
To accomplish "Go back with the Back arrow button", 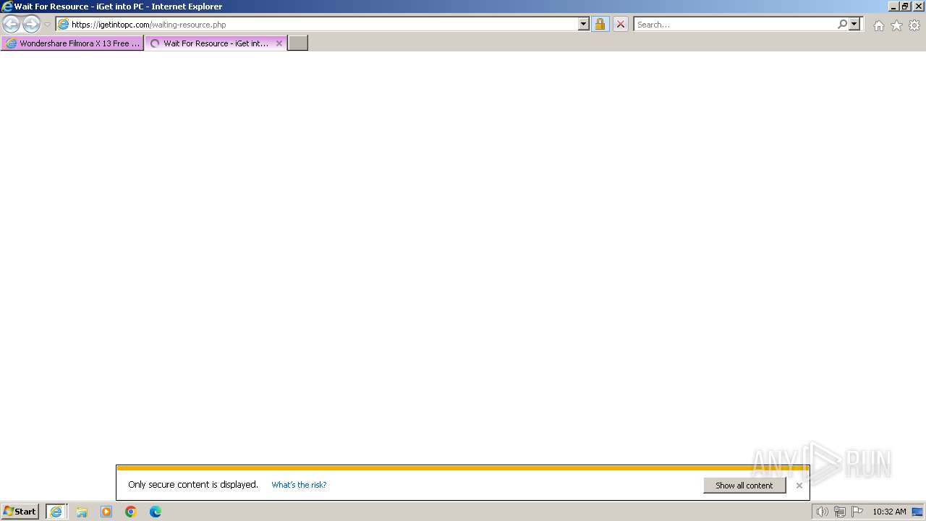I will [x=11, y=24].
